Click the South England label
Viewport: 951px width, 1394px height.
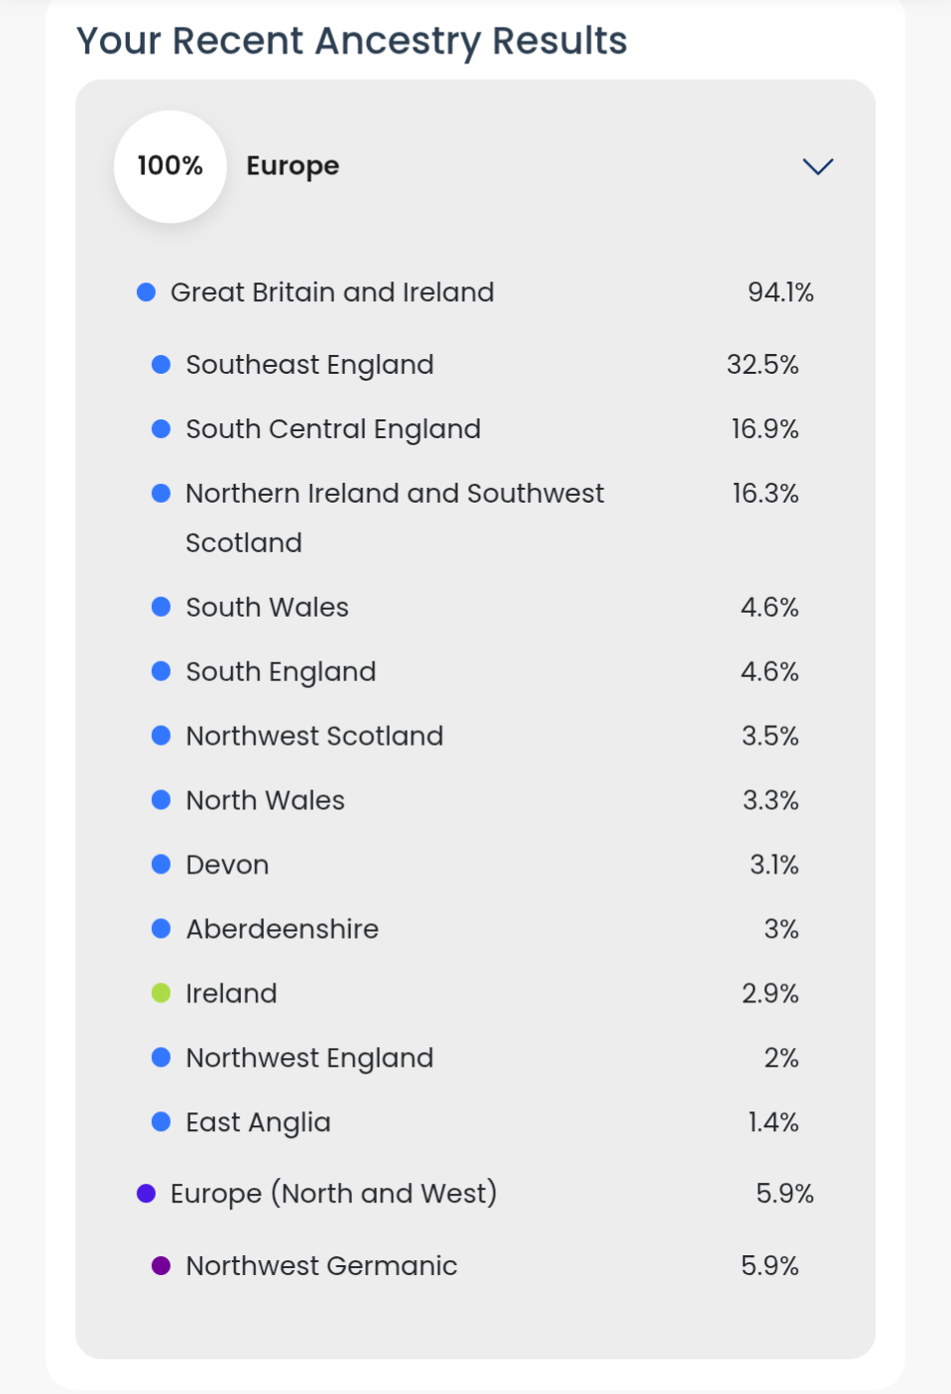(x=281, y=672)
